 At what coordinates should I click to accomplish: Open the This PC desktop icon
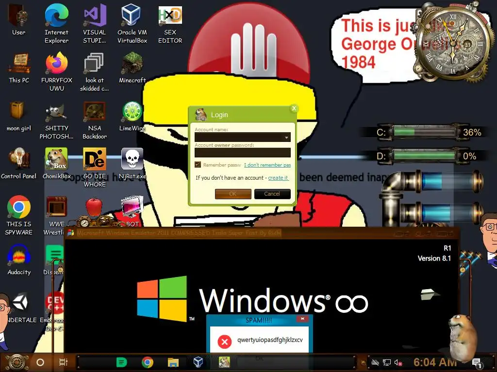click(x=19, y=68)
